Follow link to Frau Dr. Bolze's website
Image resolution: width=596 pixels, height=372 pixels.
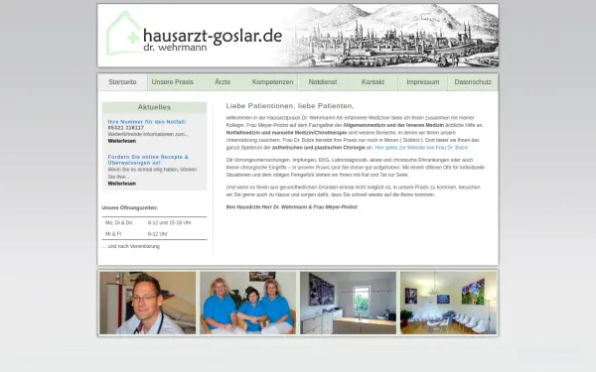tap(421, 148)
